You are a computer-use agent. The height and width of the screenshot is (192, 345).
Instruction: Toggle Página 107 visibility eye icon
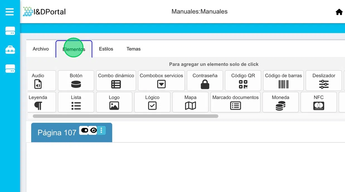pos(93,130)
